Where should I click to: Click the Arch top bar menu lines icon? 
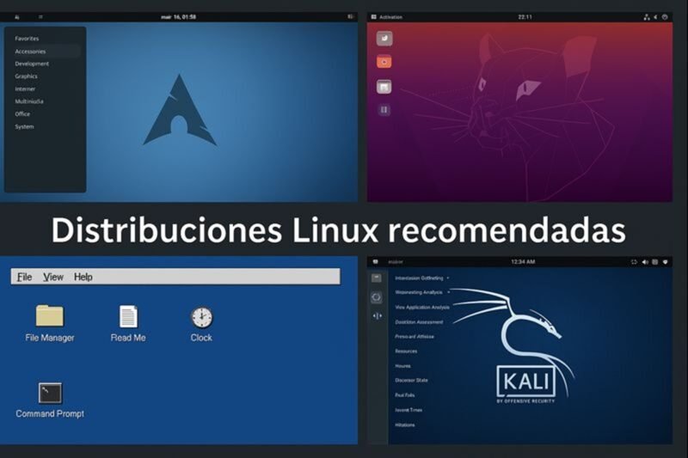(40, 17)
